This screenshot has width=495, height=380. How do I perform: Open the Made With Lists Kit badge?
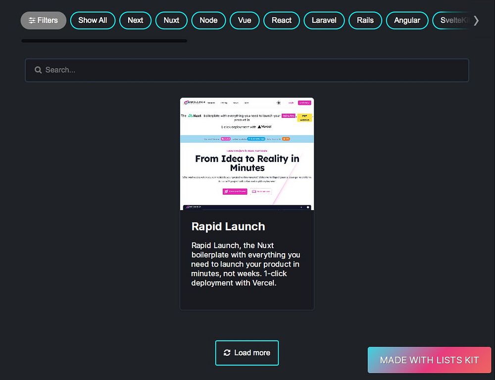(429, 360)
